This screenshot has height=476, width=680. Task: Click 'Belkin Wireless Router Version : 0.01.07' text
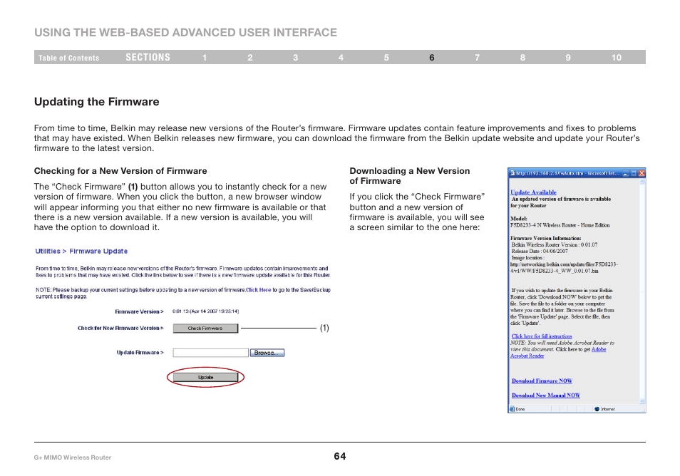(555, 244)
